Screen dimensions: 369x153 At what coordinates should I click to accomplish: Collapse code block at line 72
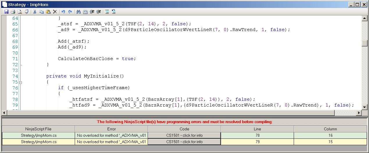tap(21, 64)
